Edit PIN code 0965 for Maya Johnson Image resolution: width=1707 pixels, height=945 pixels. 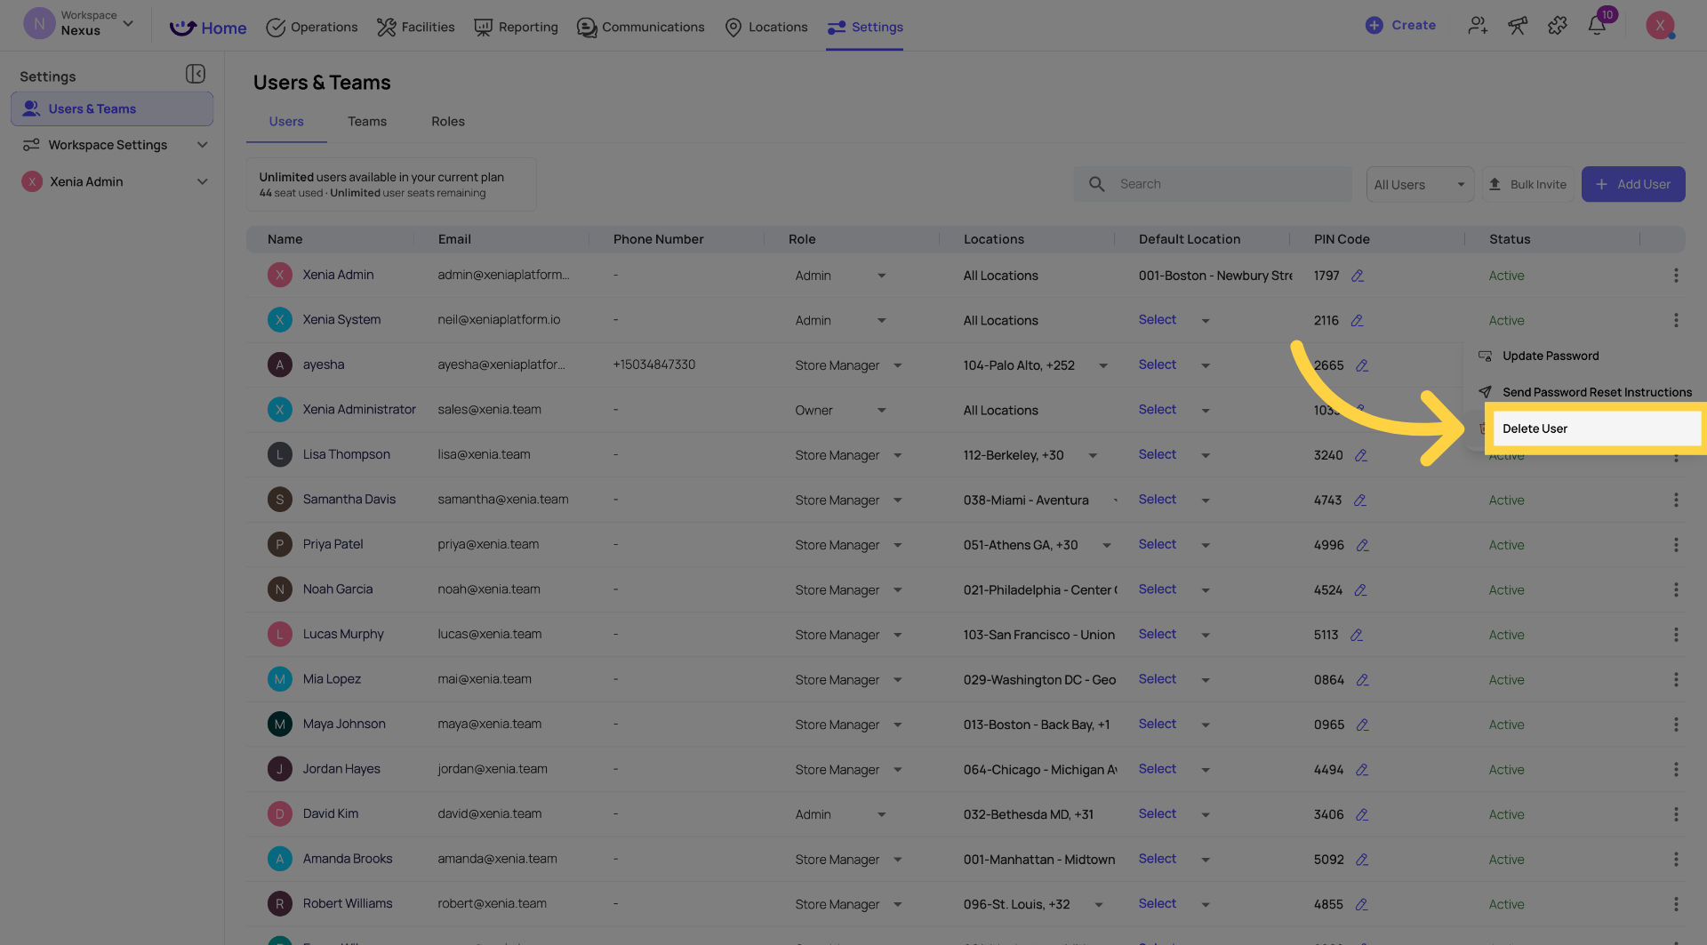tap(1362, 725)
